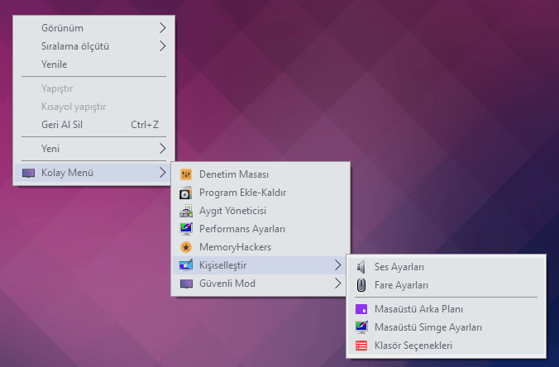Open Masaüstü Simge Ayarları
Screen dimensions: 559x367
tap(446, 327)
